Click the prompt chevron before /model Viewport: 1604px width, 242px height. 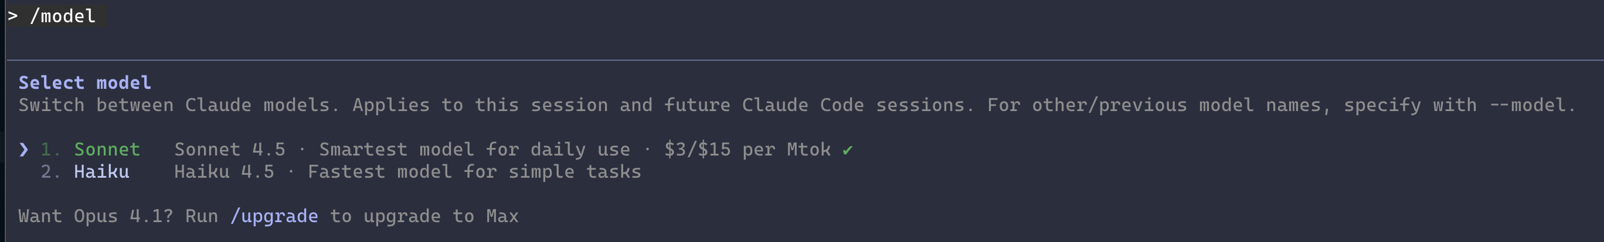point(12,16)
